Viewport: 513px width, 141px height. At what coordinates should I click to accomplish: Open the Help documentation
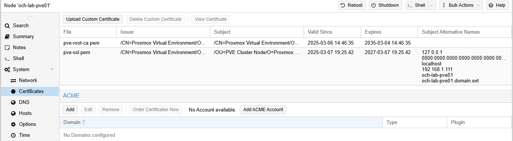497,5
